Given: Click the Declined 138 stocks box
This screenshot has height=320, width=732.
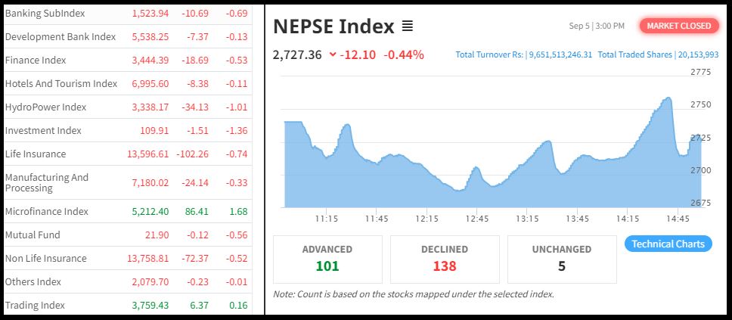Looking at the screenshot, I should tap(445, 259).
